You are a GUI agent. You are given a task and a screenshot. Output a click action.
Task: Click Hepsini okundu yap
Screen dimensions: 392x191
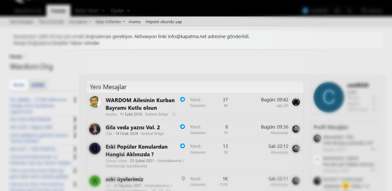coord(164,22)
